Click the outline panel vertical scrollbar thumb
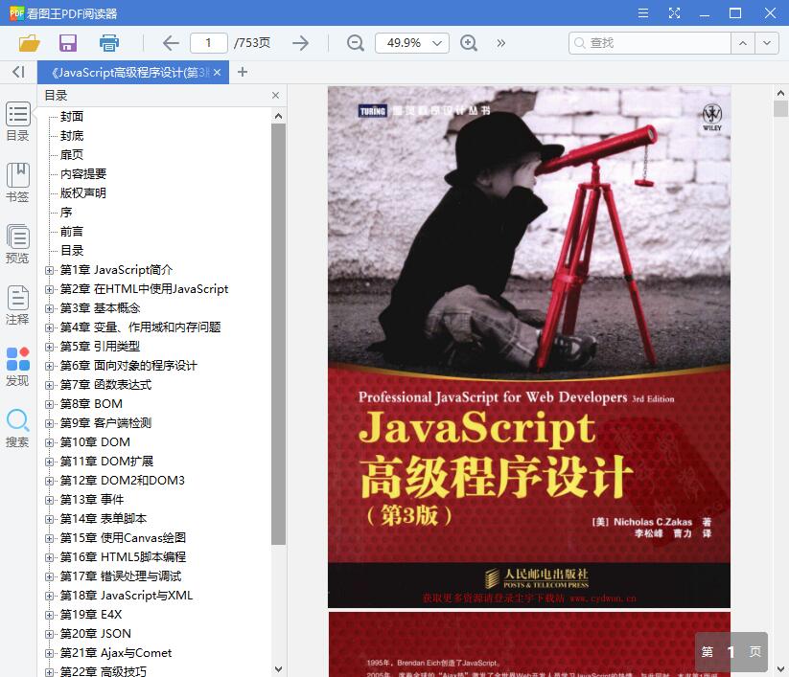This screenshot has height=677, width=789. [278, 334]
